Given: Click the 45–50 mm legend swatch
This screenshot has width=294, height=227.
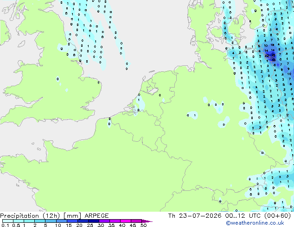Looking at the screenshot, I should pos(136,221).
